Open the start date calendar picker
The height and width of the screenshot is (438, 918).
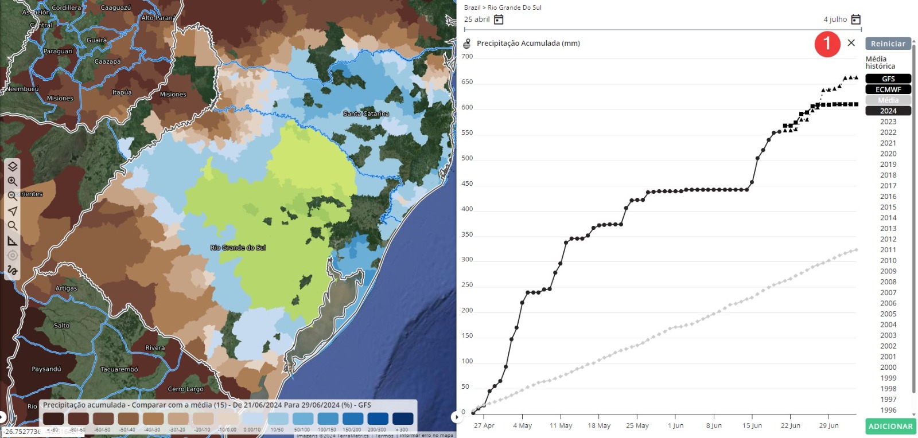click(x=499, y=19)
